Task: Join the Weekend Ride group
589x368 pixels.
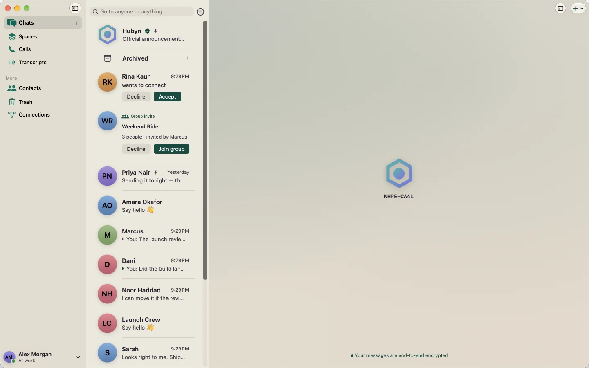Action: pos(171,149)
